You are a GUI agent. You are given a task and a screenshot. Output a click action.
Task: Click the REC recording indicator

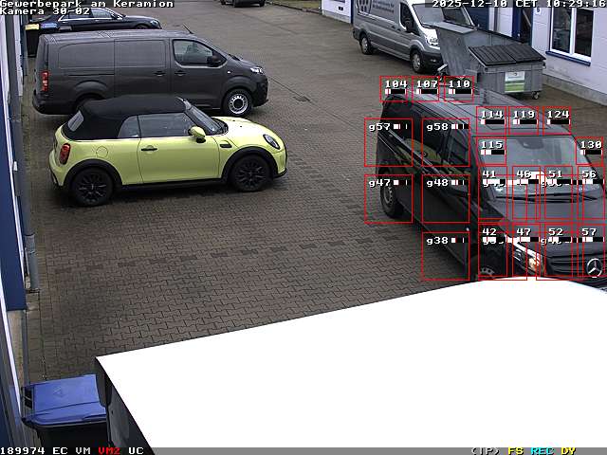(542, 450)
